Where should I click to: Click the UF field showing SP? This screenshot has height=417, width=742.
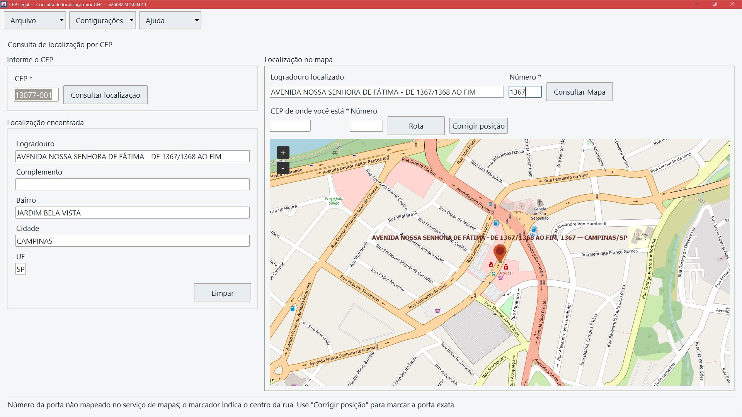pyautogui.click(x=20, y=269)
